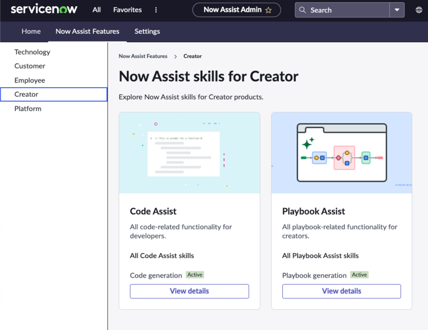Screen dimensions: 428x330
Task: Click the Now Assist Features breadcrumb link
Action: 143,56
